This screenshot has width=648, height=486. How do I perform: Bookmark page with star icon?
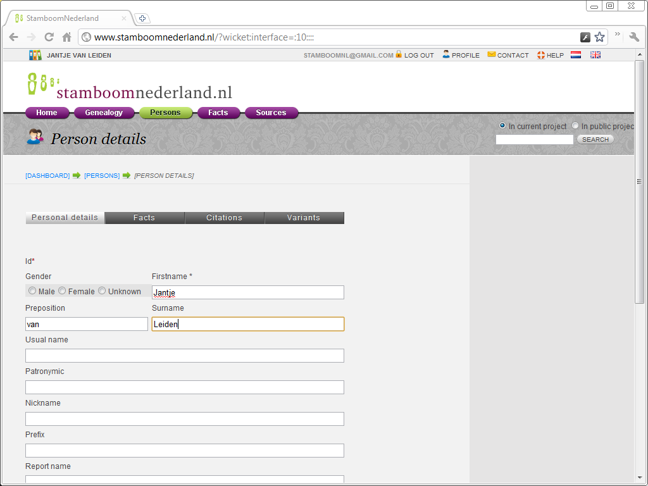(599, 37)
